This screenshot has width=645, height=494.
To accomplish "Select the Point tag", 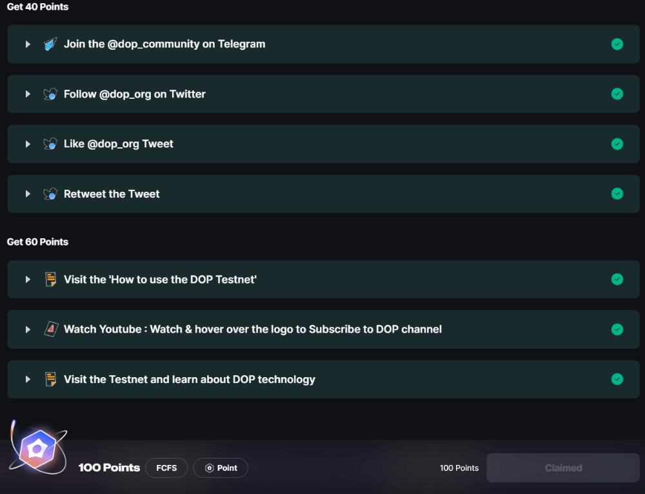I will click(221, 468).
